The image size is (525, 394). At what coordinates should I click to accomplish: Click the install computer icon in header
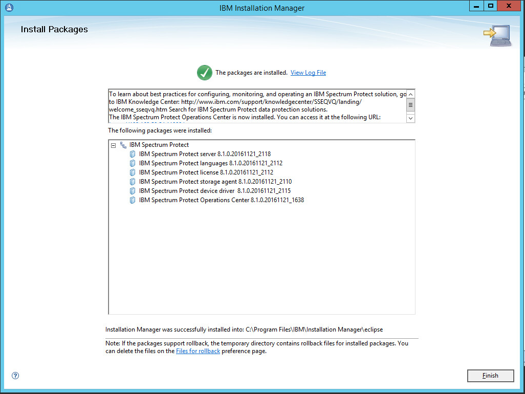click(x=497, y=36)
